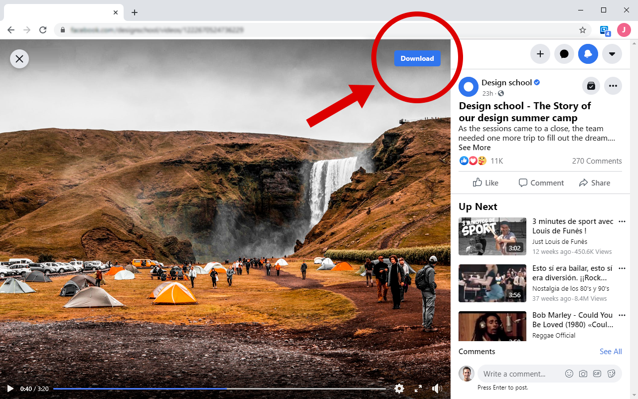Open Messenger chats
Viewport: 638px width, 399px height.
[564, 54]
